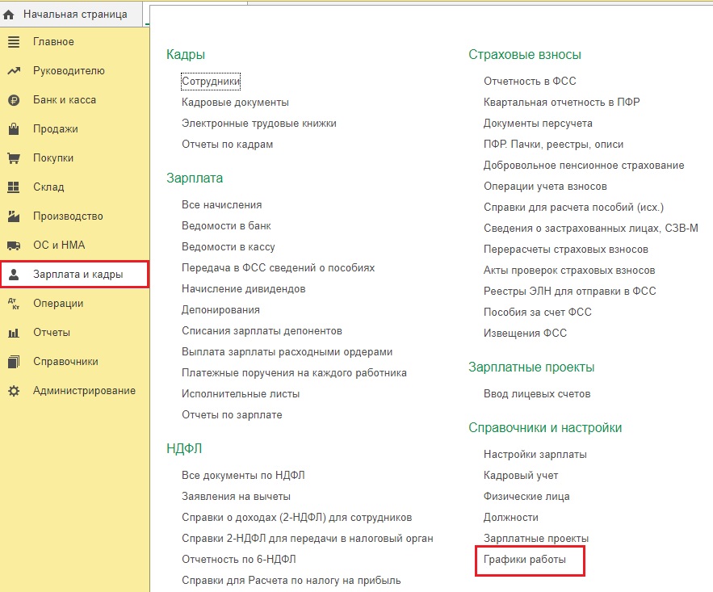Open Ведомости в кассу
This screenshot has width=713, height=592.
pos(229,247)
